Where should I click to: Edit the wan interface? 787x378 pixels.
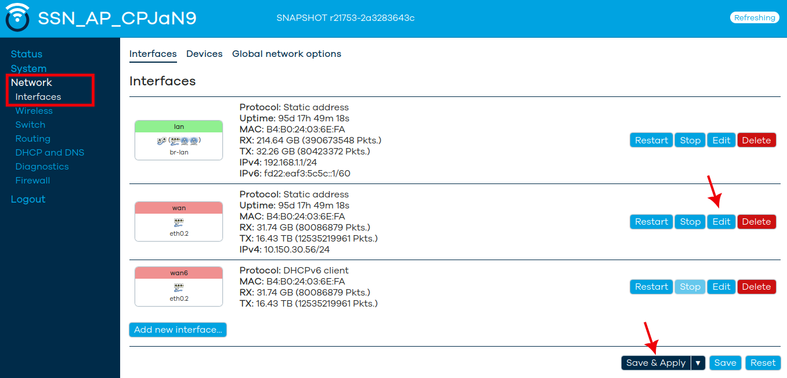[721, 221]
